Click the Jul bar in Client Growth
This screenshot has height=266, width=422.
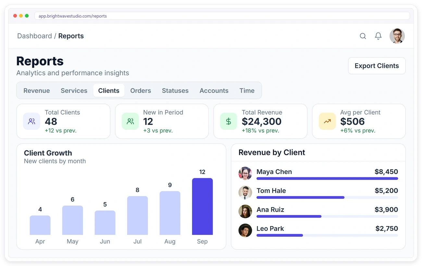click(x=137, y=215)
